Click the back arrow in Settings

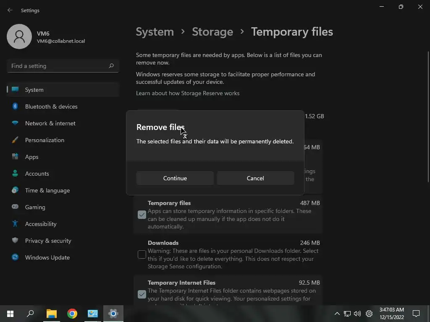[x=10, y=10]
